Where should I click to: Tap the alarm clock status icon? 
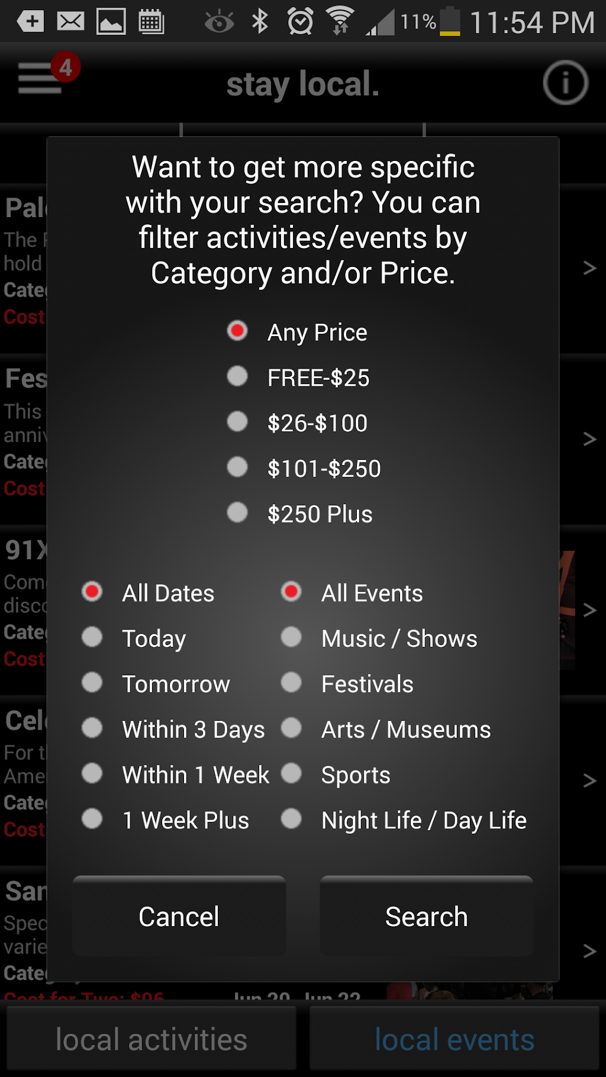(300, 22)
